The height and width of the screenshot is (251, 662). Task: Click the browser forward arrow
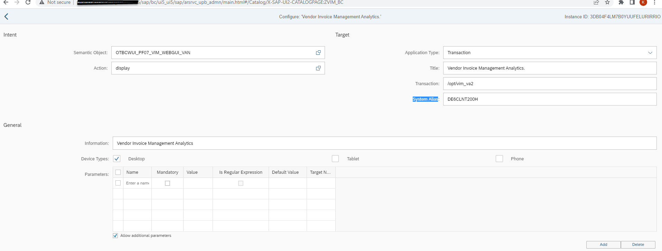pos(17,2)
